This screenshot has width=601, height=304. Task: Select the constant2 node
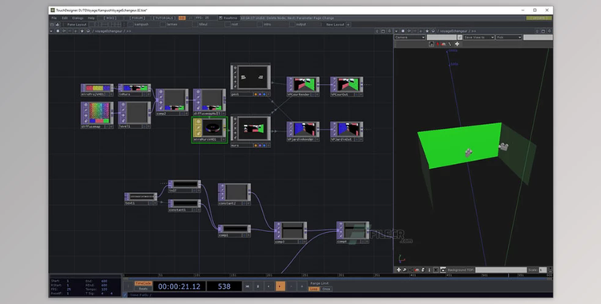click(x=234, y=194)
